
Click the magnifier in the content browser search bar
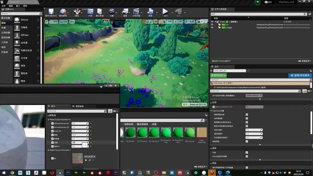pos(202,120)
